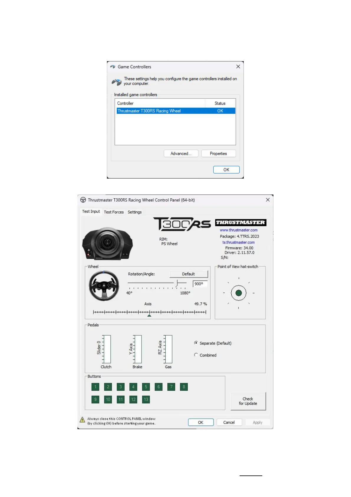
Task: Click the Package: 4.TTRS.2023 text
Action: click(x=239, y=236)
